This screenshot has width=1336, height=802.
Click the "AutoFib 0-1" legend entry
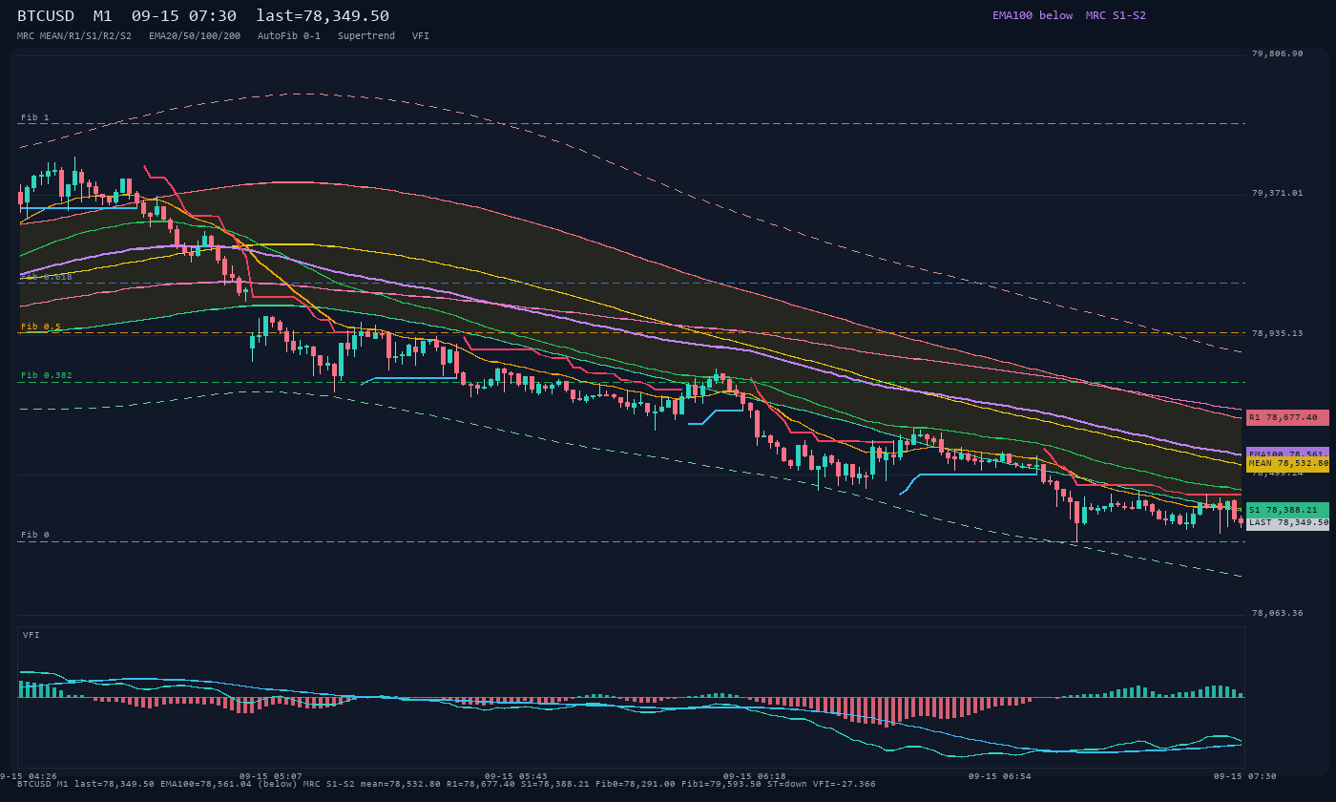click(289, 36)
